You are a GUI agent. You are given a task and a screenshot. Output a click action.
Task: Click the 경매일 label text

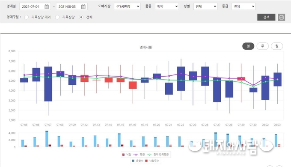click(x=11, y=6)
